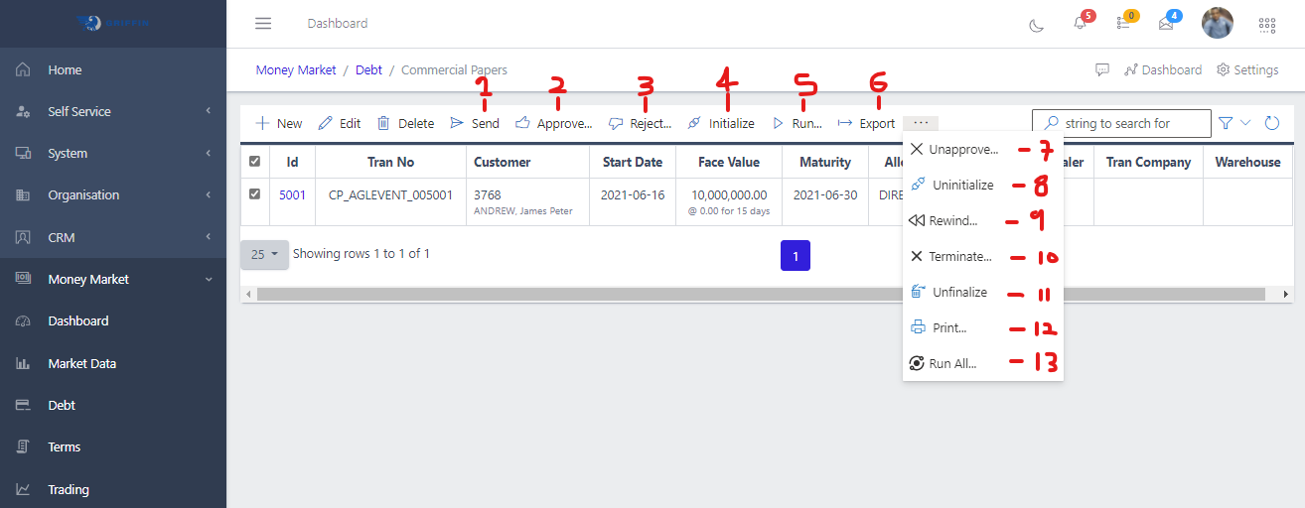
Task: Focus the string to search for field
Action: (1121, 123)
